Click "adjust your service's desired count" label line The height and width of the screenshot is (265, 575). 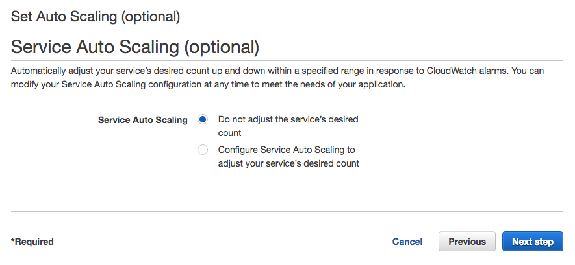click(x=288, y=163)
